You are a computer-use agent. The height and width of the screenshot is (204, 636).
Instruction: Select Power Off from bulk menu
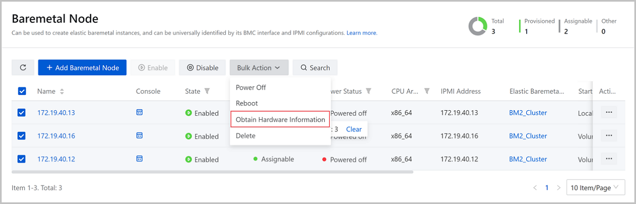[x=251, y=87]
